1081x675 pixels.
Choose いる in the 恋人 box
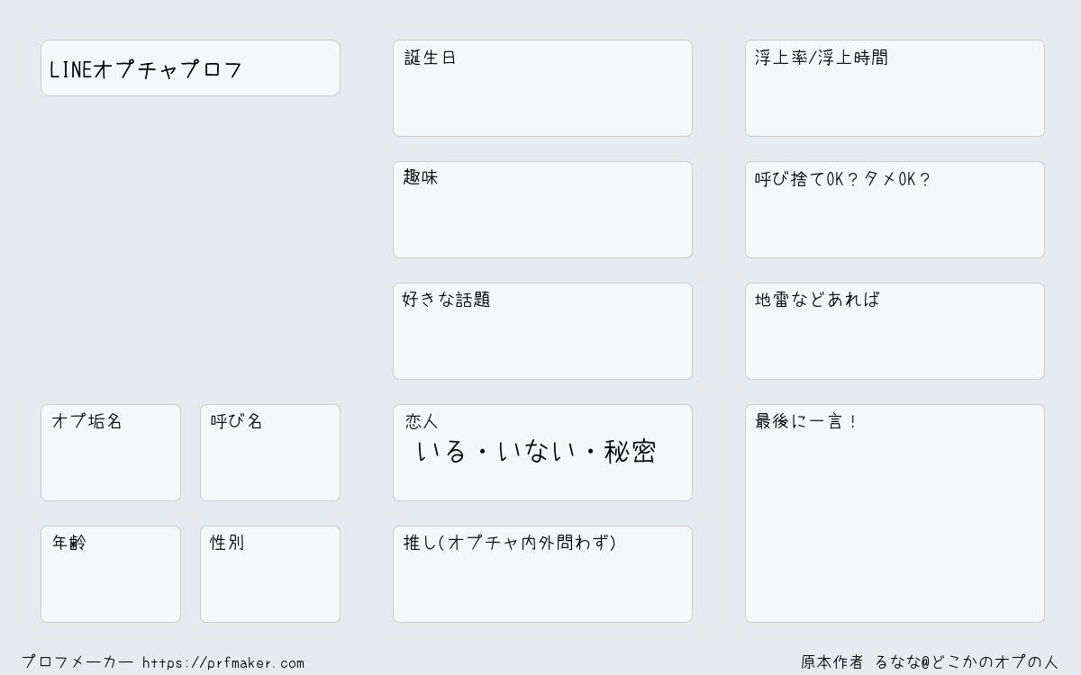pyautogui.click(x=441, y=452)
